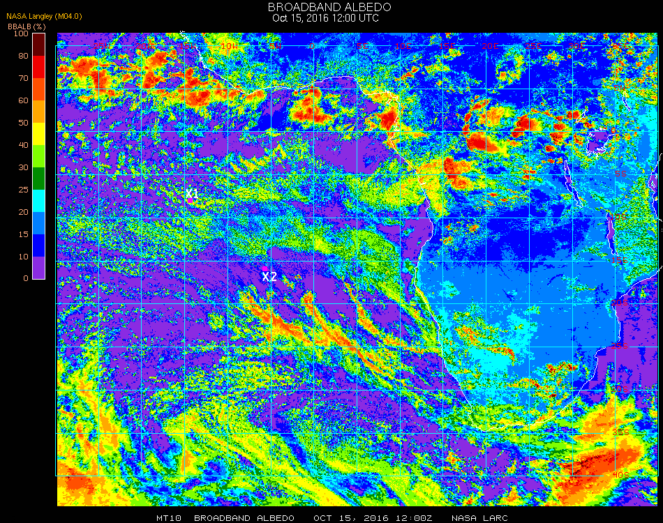Screen dimensions: 663x523
Task: Click the 25E longitude label
Action: (534, 46)
